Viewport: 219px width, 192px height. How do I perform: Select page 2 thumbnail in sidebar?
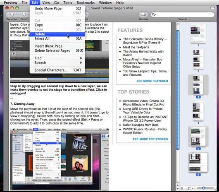pos(198,59)
